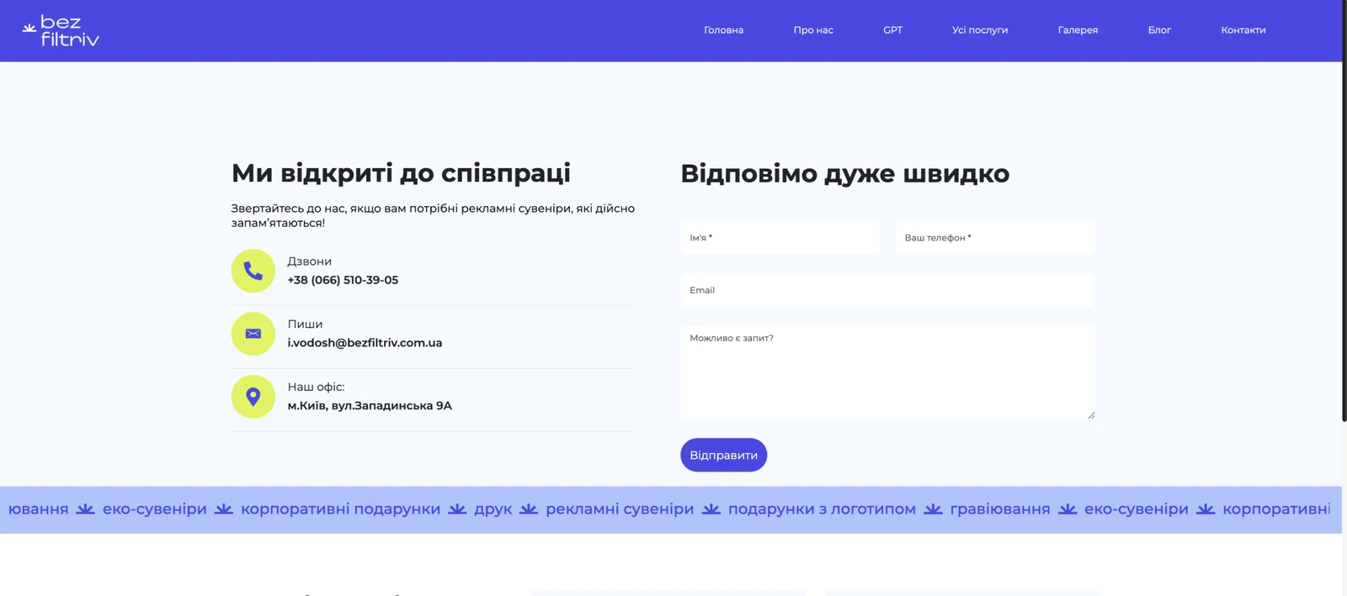Focus the Ім'я name field

tap(780, 238)
